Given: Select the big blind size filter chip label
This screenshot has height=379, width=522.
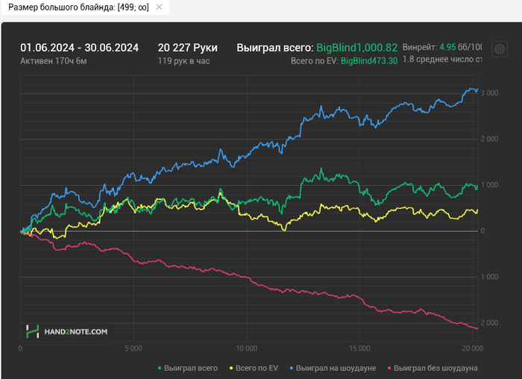Looking at the screenshot, I should click(x=78, y=7).
